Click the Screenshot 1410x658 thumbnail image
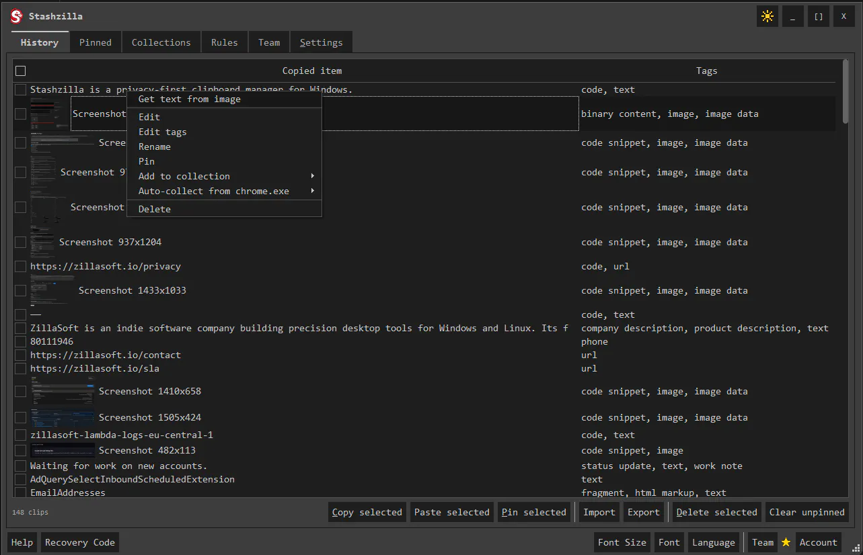Screen dimensions: 863x555 pos(63,391)
